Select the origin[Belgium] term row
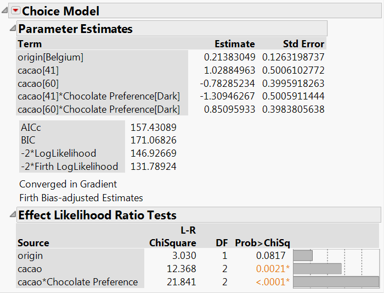The height and width of the screenshot is (293, 384). 50,57
